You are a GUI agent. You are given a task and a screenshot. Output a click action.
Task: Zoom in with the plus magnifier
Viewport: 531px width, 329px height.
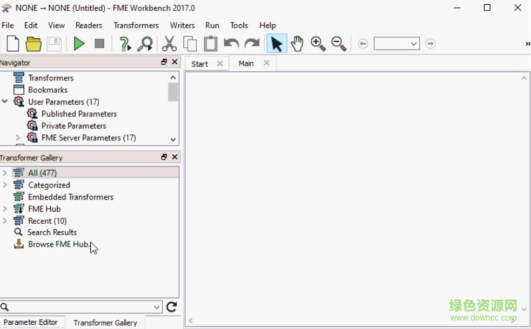click(318, 44)
